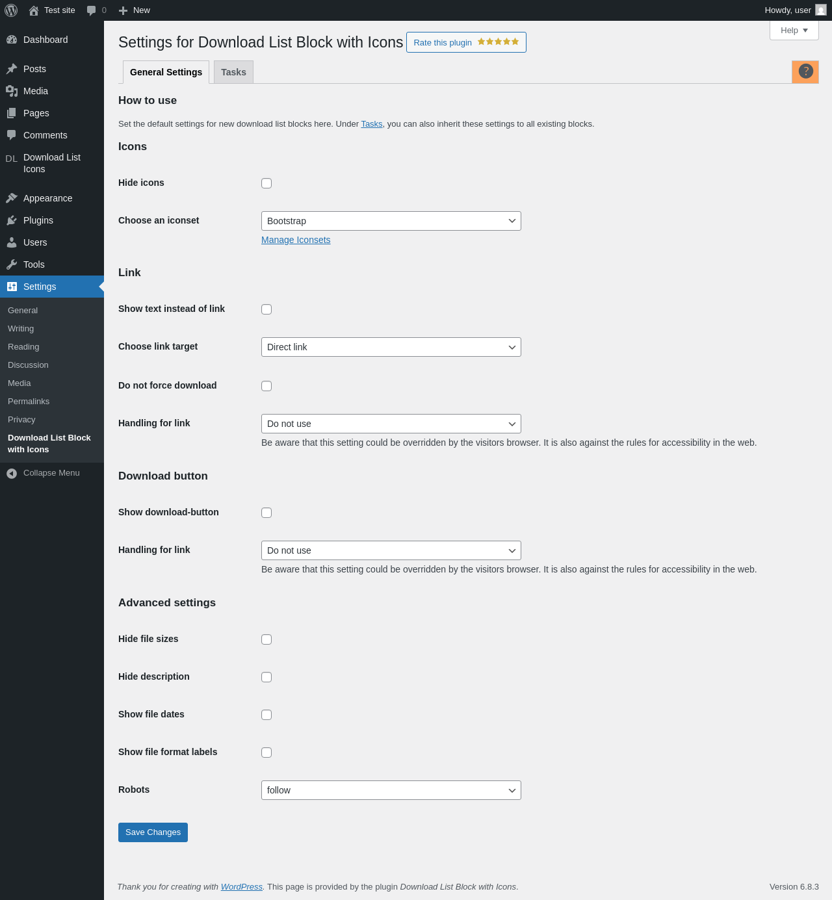This screenshot has width=832, height=900.
Task: Click the Posts pushpin icon
Action: coord(12,69)
